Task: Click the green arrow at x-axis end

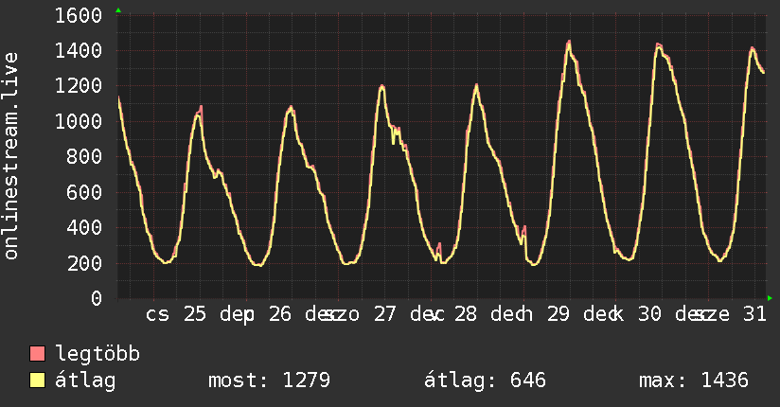Action: [x=770, y=298]
